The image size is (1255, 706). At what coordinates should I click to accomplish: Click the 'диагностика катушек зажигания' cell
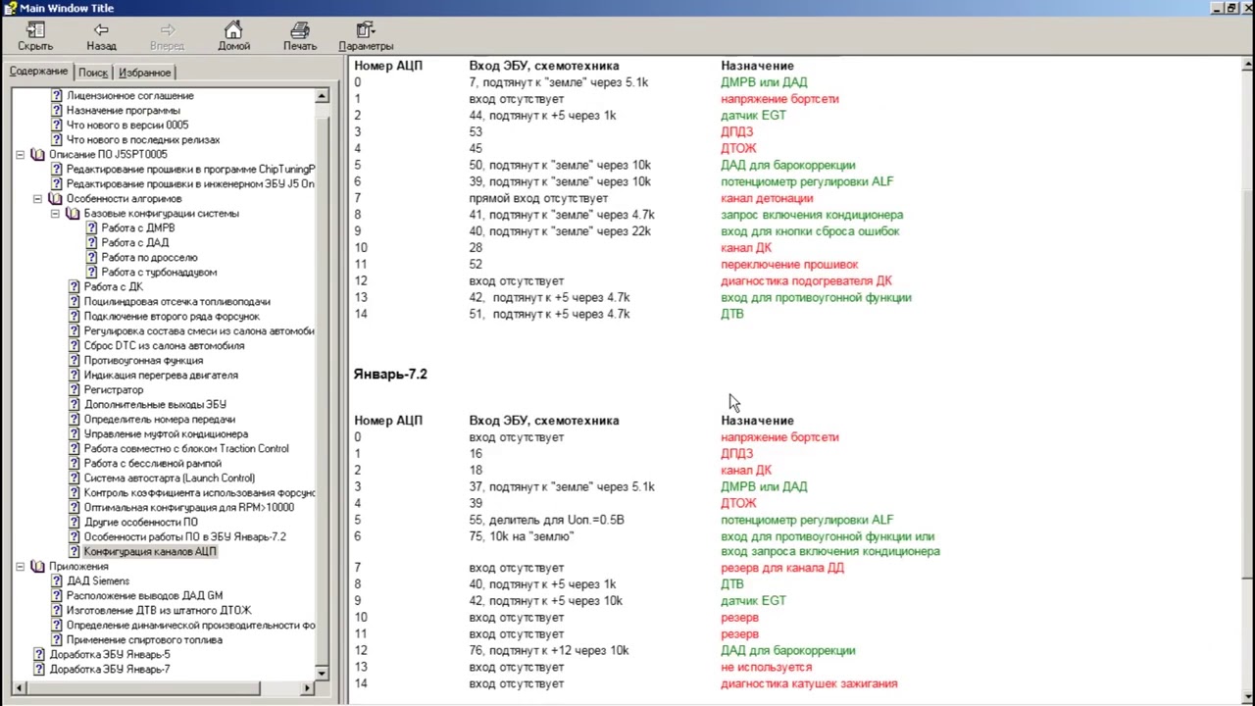809,683
